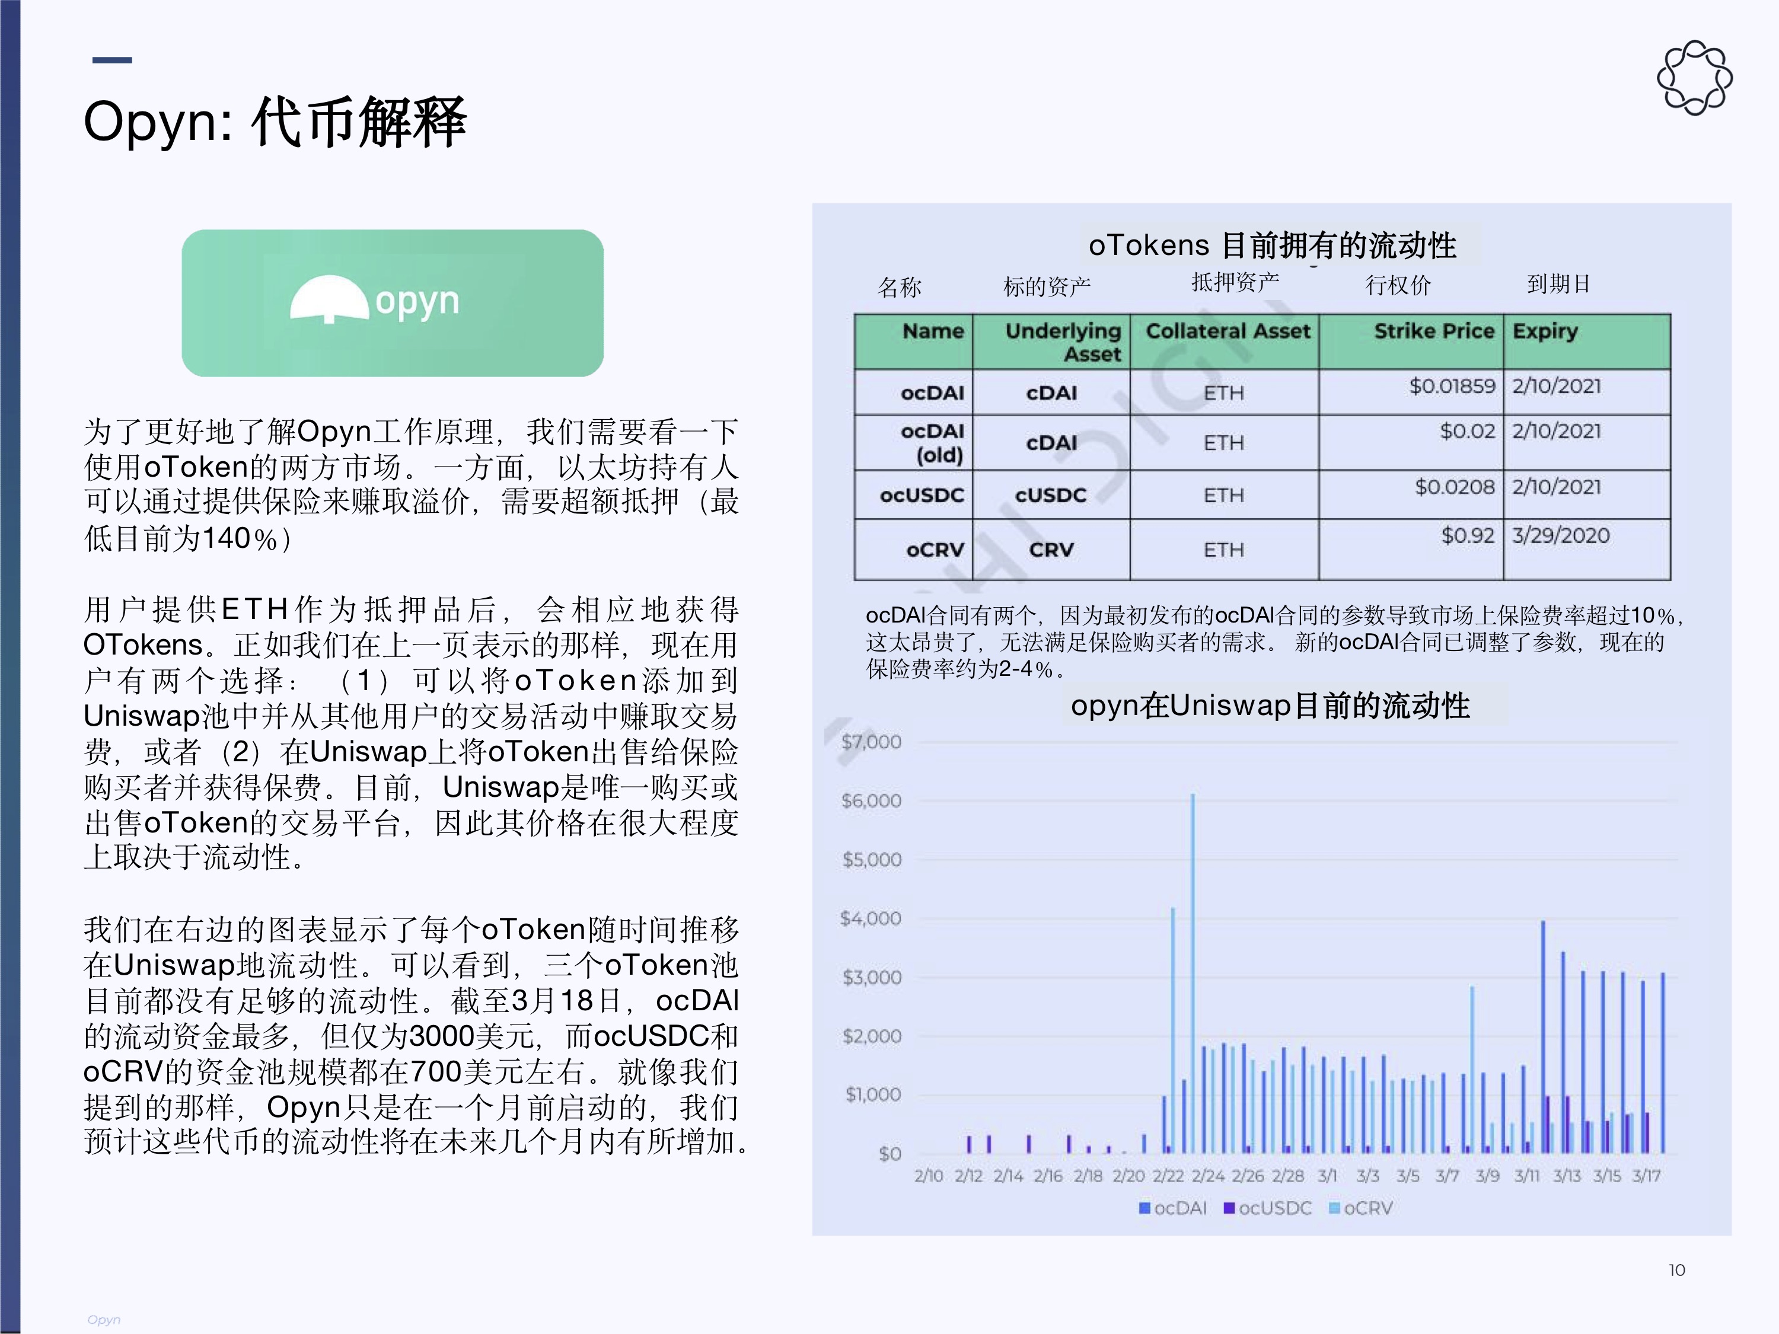Click the paragraph beginning "为了更好地了解Opyn工作原理"
This screenshot has height=1334, width=1779.
pyautogui.click(x=411, y=485)
